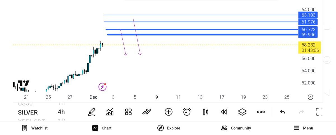
Task: Open the Community tab
Action: tap(236, 128)
